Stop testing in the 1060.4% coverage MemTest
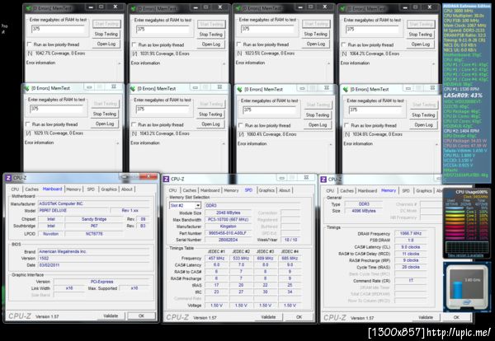The width and height of the screenshot is (495, 341). [318, 115]
